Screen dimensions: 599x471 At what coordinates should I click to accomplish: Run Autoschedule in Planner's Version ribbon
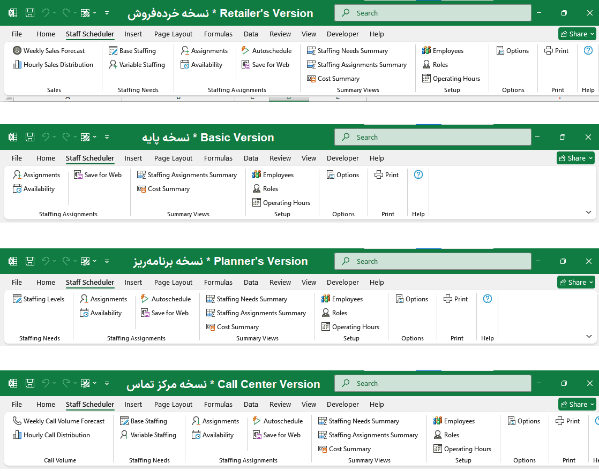[166, 299]
